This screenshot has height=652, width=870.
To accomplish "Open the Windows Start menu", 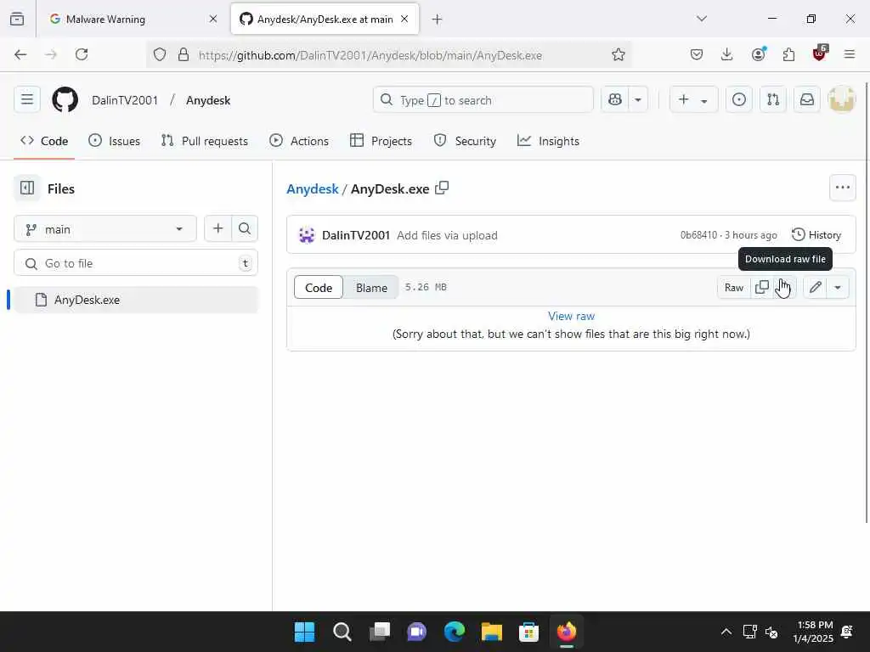I will tap(305, 632).
